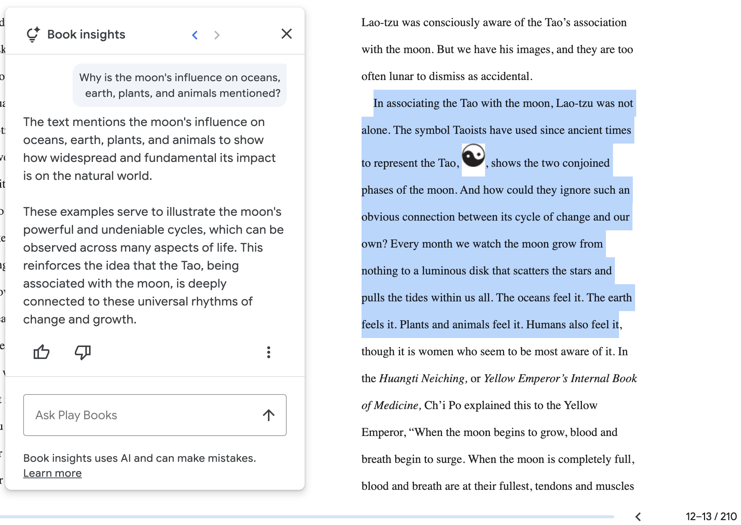
Task: Give the answer a thumbs down
Action: pyautogui.click(x=83, y=352)
